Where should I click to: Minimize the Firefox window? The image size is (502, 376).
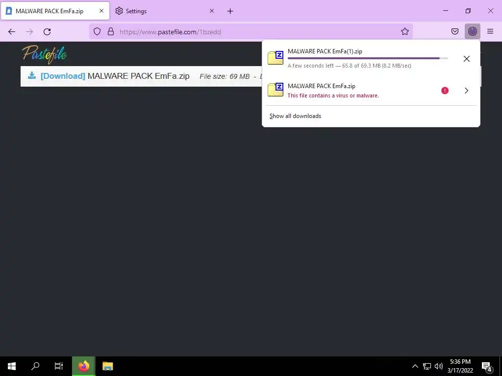[x=445, y=11]
